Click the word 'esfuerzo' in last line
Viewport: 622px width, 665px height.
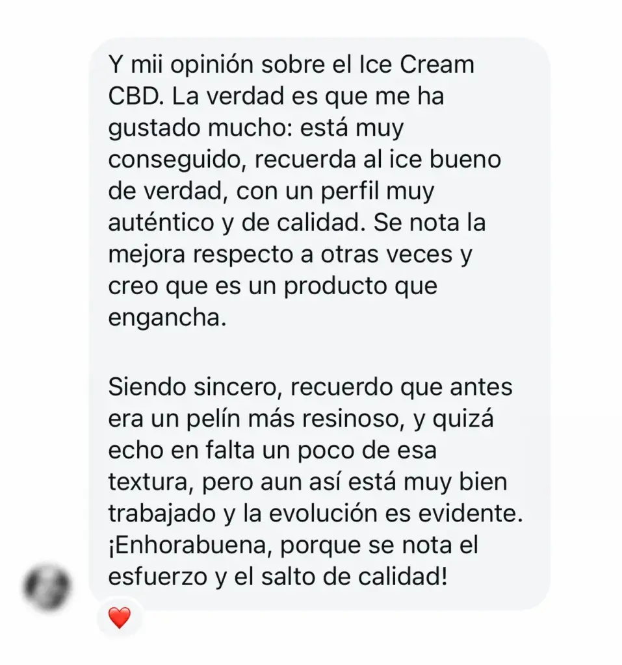point(157,577)
